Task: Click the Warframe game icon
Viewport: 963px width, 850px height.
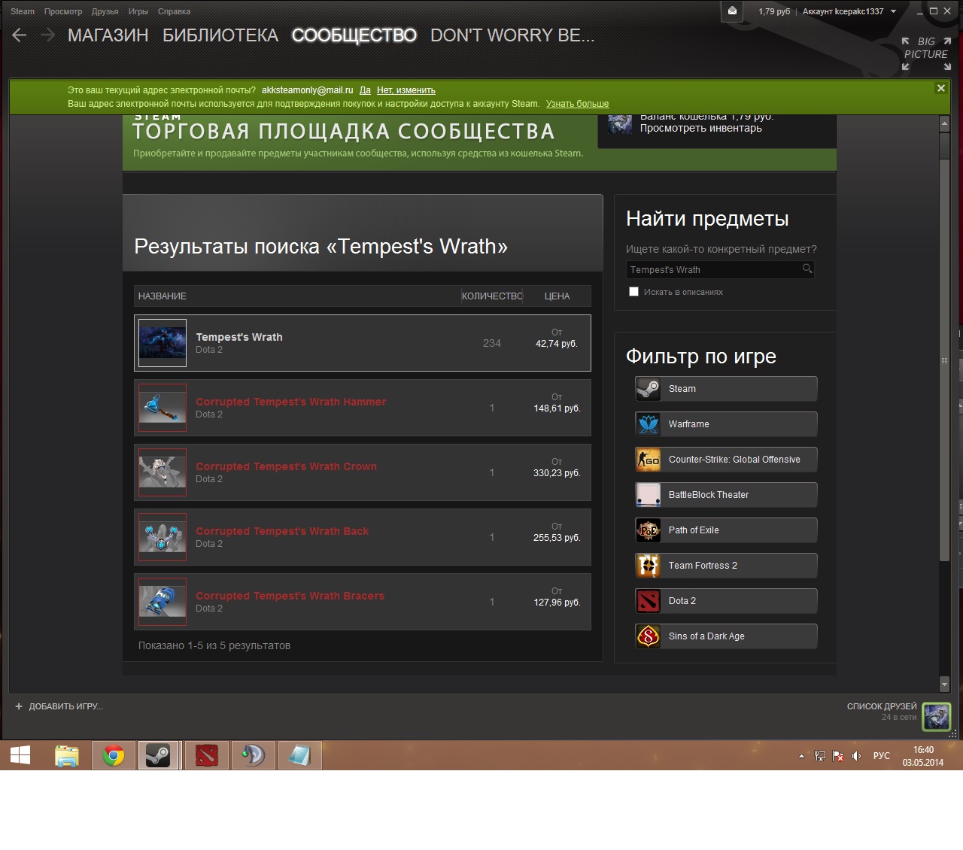Action: pyautogui.click(x=648, y=424)
